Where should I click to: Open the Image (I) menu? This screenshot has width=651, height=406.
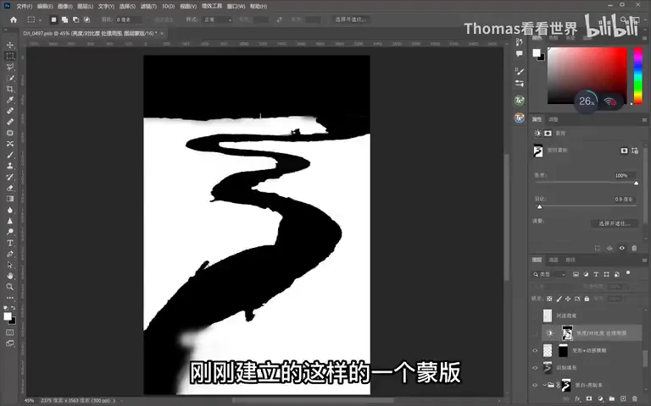point(64,6)
